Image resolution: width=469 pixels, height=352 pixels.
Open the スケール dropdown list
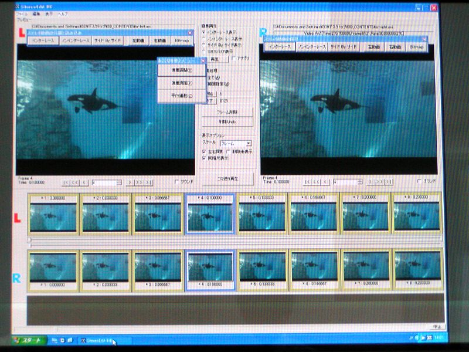(249, 143)
